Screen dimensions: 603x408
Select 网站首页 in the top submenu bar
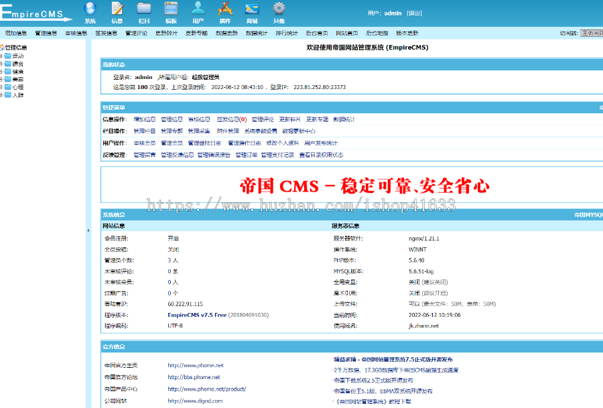point(347,33)
